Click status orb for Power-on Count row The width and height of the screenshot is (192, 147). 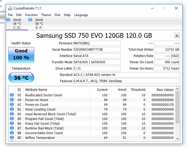point(12,104)
